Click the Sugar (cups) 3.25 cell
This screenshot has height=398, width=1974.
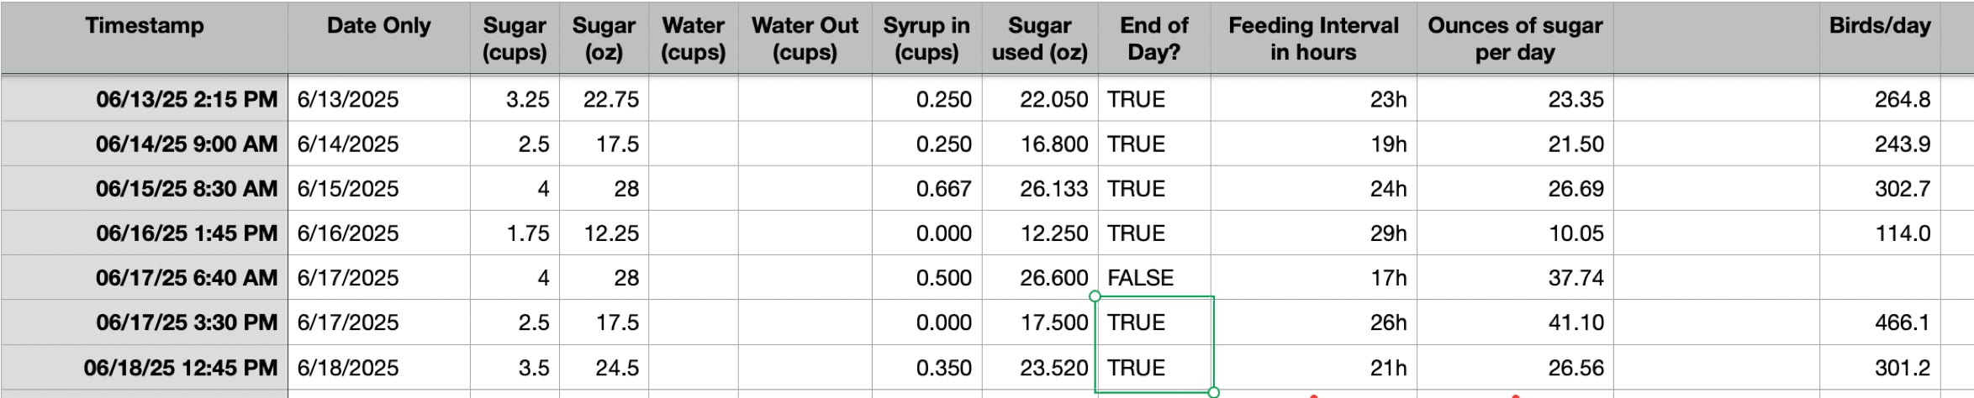pyautogui.click(x=515, y=99)
